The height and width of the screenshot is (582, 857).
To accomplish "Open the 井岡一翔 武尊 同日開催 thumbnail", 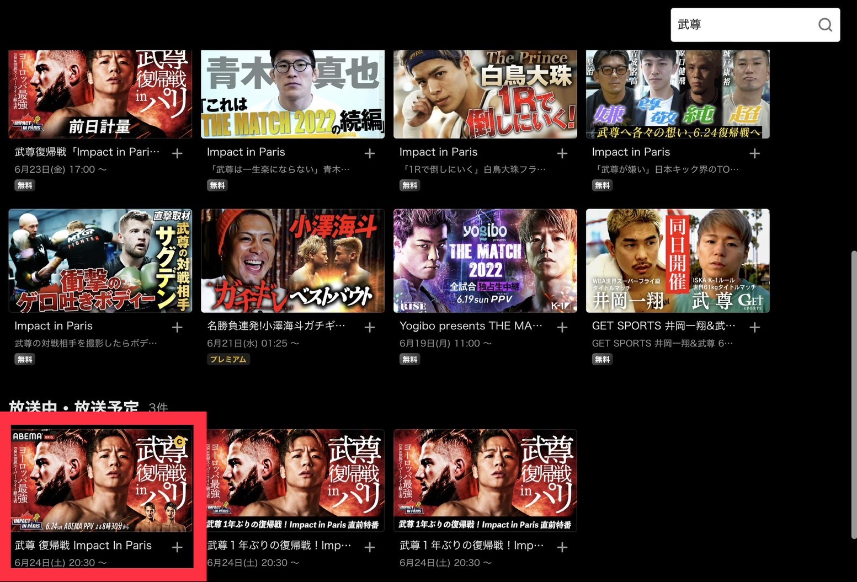I will tap(678, 260).
